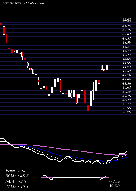Select the 39.16 price label
Image resolution: width=136 pixels, height=191 pixels.
(x=126, y=96)
